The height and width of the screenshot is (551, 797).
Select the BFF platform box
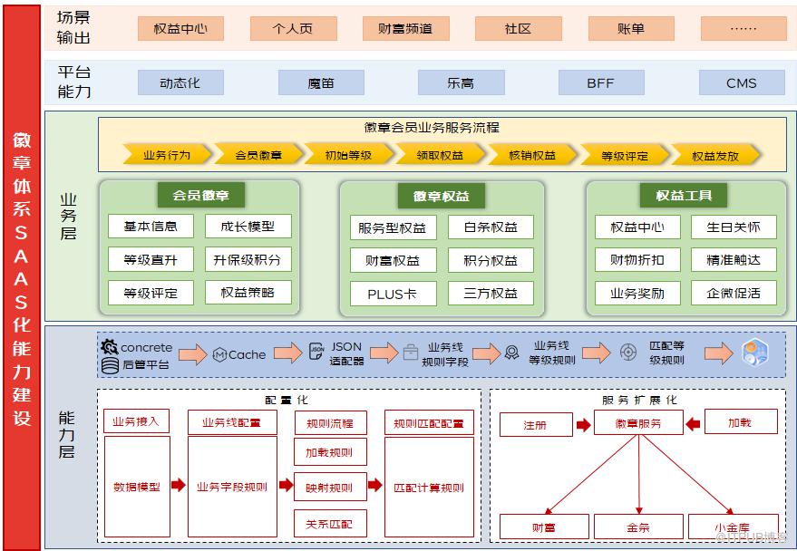pos(601,82)
